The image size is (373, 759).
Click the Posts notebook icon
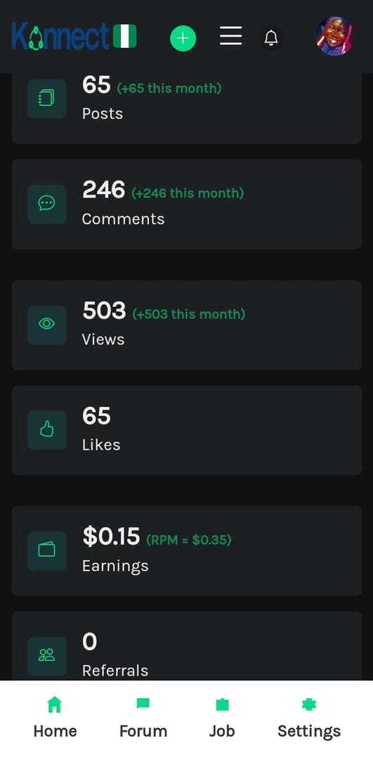point(46,99)
